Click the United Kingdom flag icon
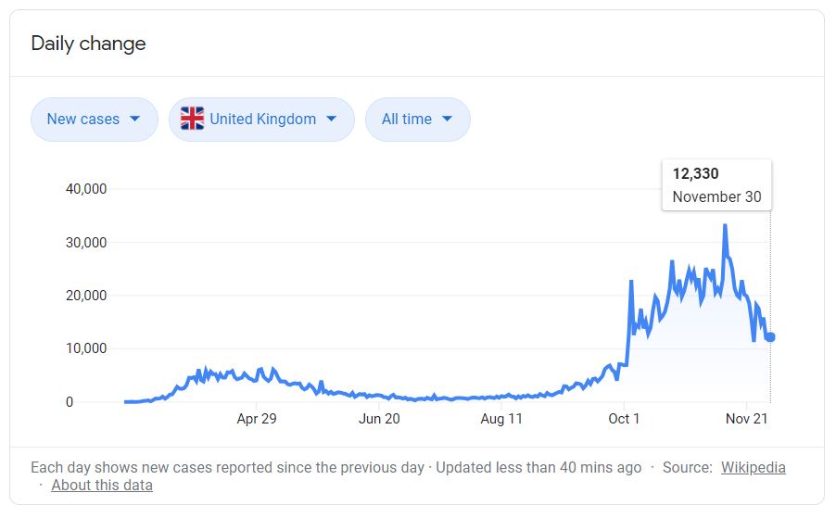Image resolution: width=836 pixels, height=518 pixels. 192,119
